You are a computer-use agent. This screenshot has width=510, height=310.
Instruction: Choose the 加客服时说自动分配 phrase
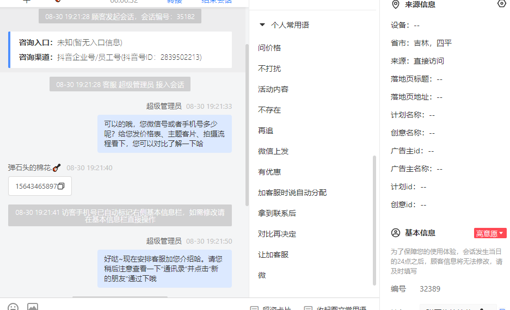click(292, 193)
